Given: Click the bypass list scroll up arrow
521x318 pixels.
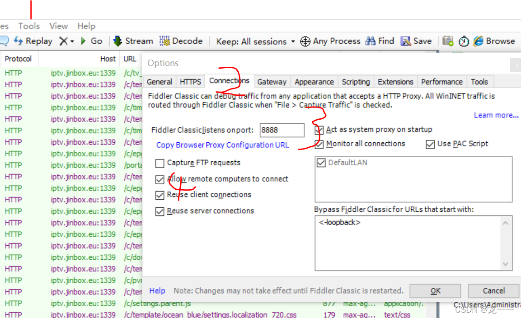Looking at the screenshot, I should (506, 223).
